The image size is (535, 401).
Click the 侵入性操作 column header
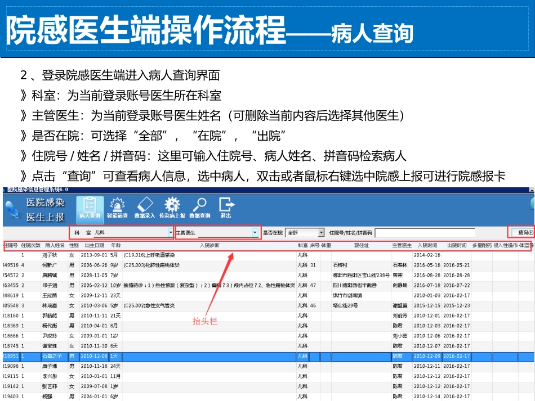coord(505,245)
